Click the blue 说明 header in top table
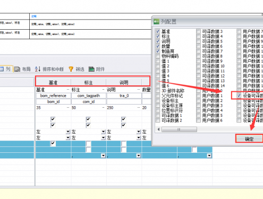 point(33,16)
